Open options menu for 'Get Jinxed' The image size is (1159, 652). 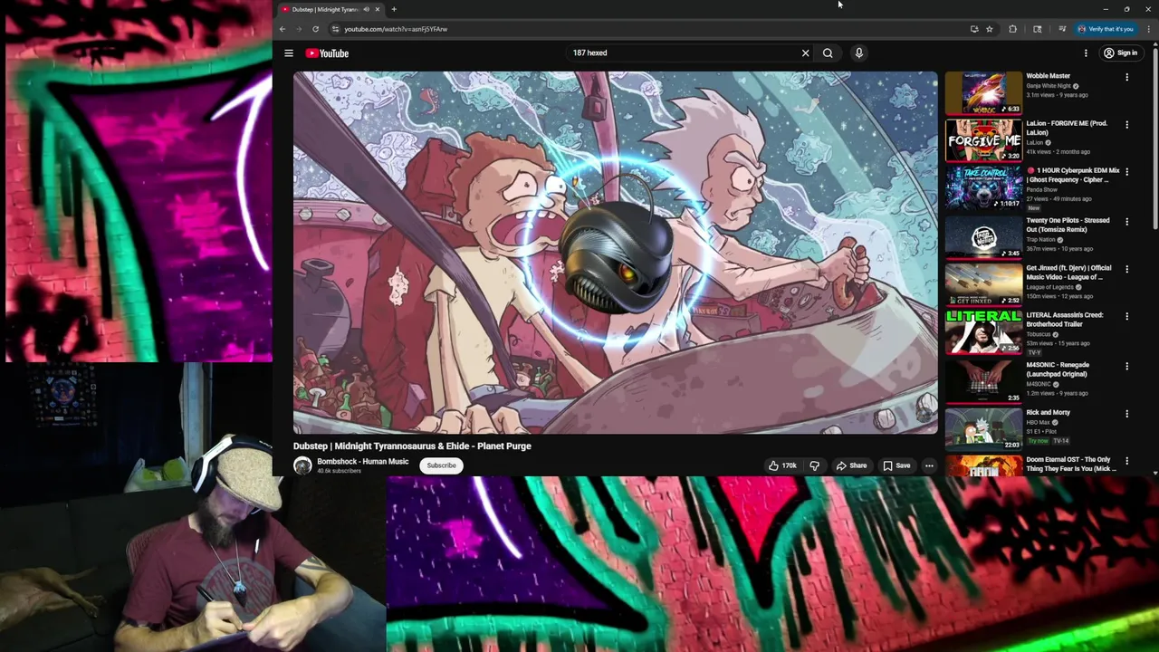point(1127,269)
